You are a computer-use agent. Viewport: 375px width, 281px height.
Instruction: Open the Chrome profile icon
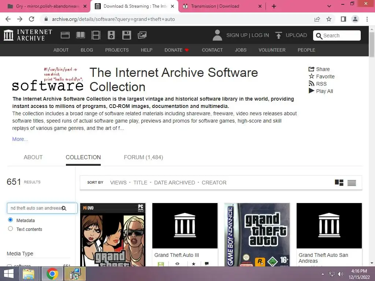355,19
